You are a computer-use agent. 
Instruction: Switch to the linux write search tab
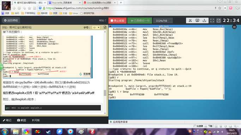pos(65,2)
